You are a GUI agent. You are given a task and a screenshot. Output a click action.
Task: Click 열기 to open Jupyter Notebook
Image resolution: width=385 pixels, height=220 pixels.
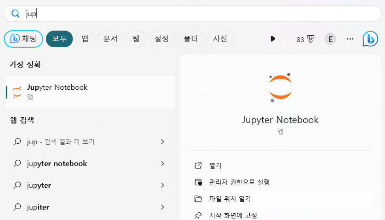pos(215,166)
